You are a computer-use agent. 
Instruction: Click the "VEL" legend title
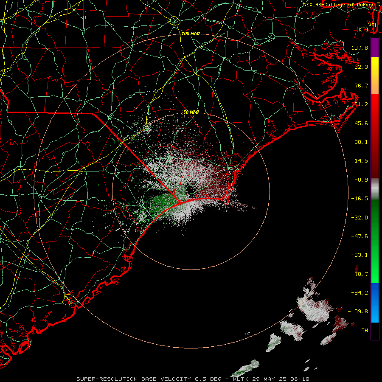click(373, 25)
